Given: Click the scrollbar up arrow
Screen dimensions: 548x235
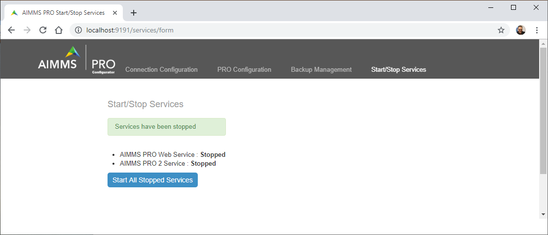Looking at the screenshot, I should tap(543, 44).
